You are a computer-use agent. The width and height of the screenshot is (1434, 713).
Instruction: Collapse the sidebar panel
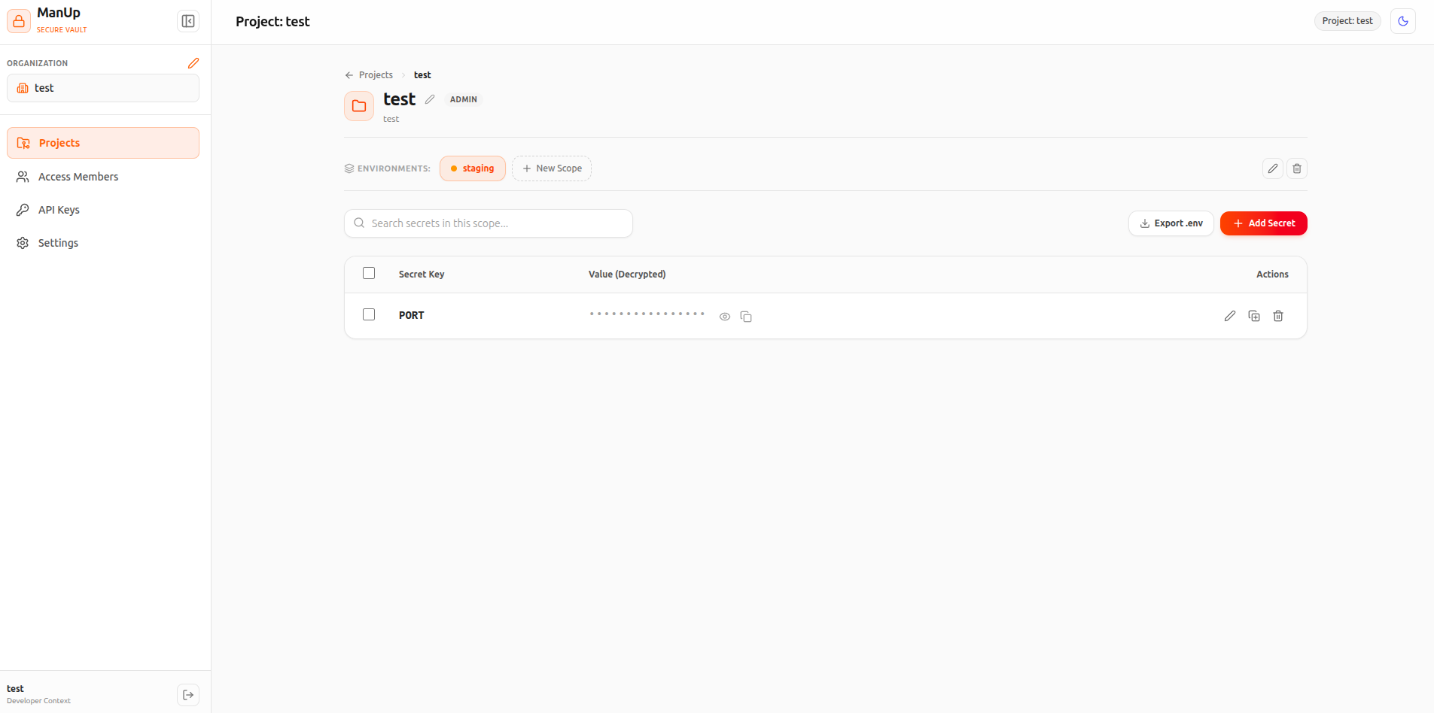pos(188,21)
